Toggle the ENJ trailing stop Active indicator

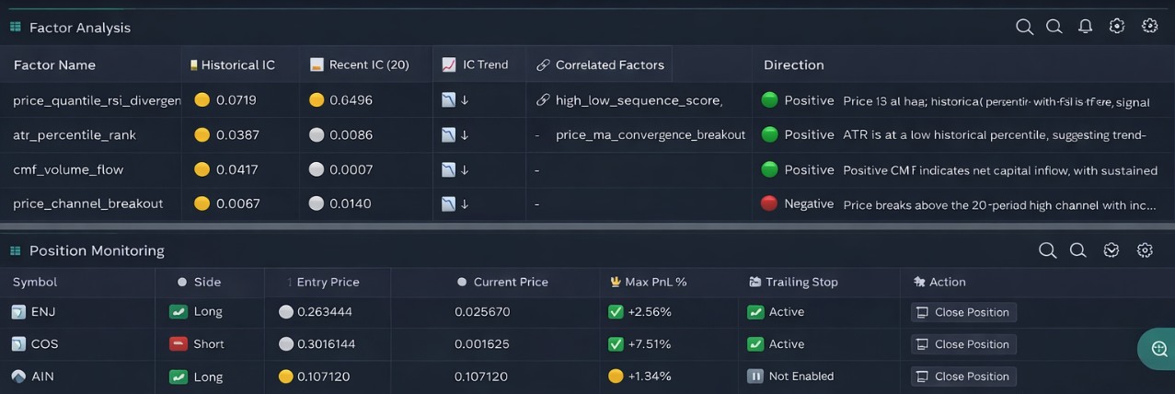755,312
